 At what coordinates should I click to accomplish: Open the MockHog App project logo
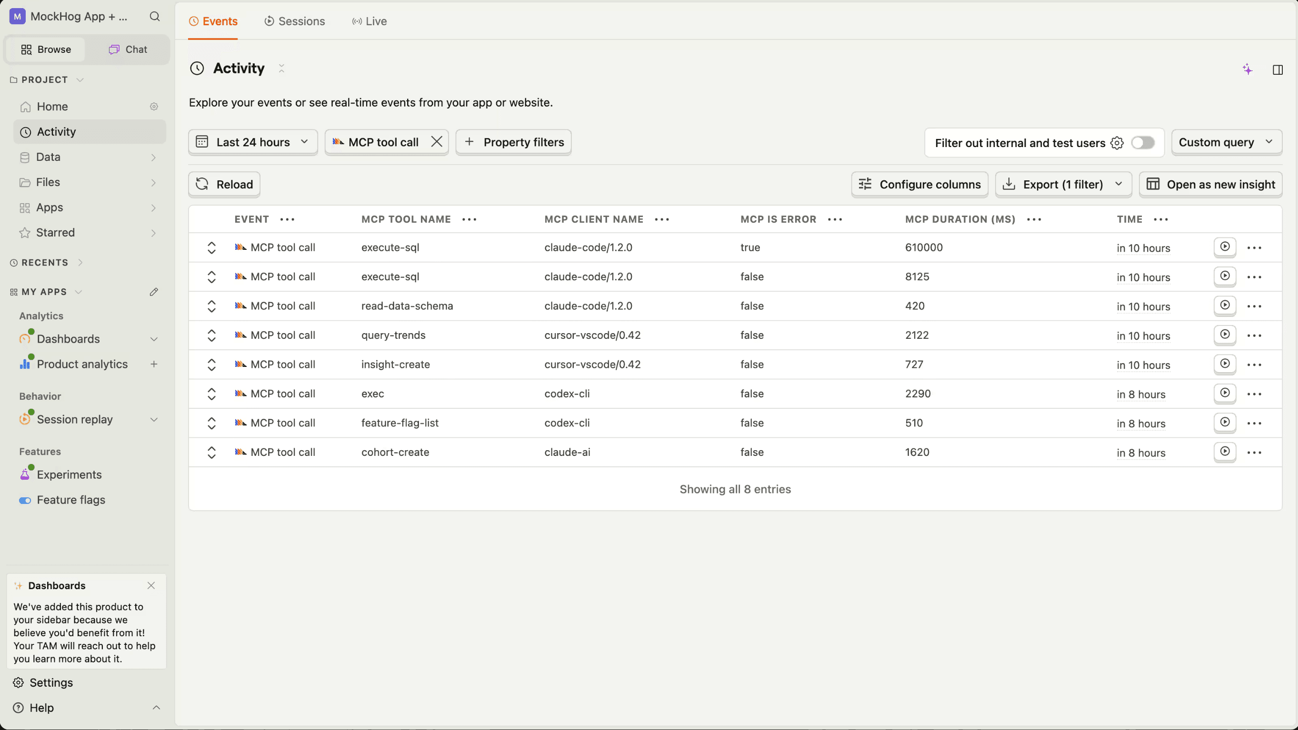17,17
